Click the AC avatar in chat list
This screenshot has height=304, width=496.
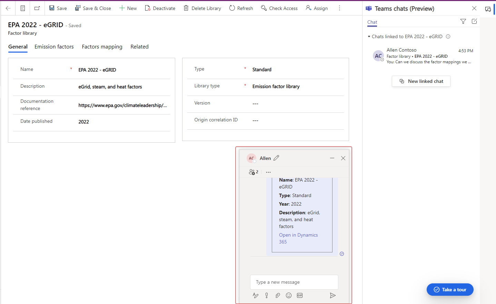coord(378,56)
